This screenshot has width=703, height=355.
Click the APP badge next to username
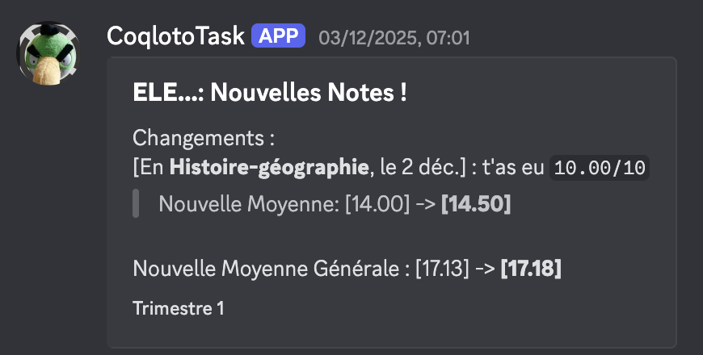(x=278, y=36)
